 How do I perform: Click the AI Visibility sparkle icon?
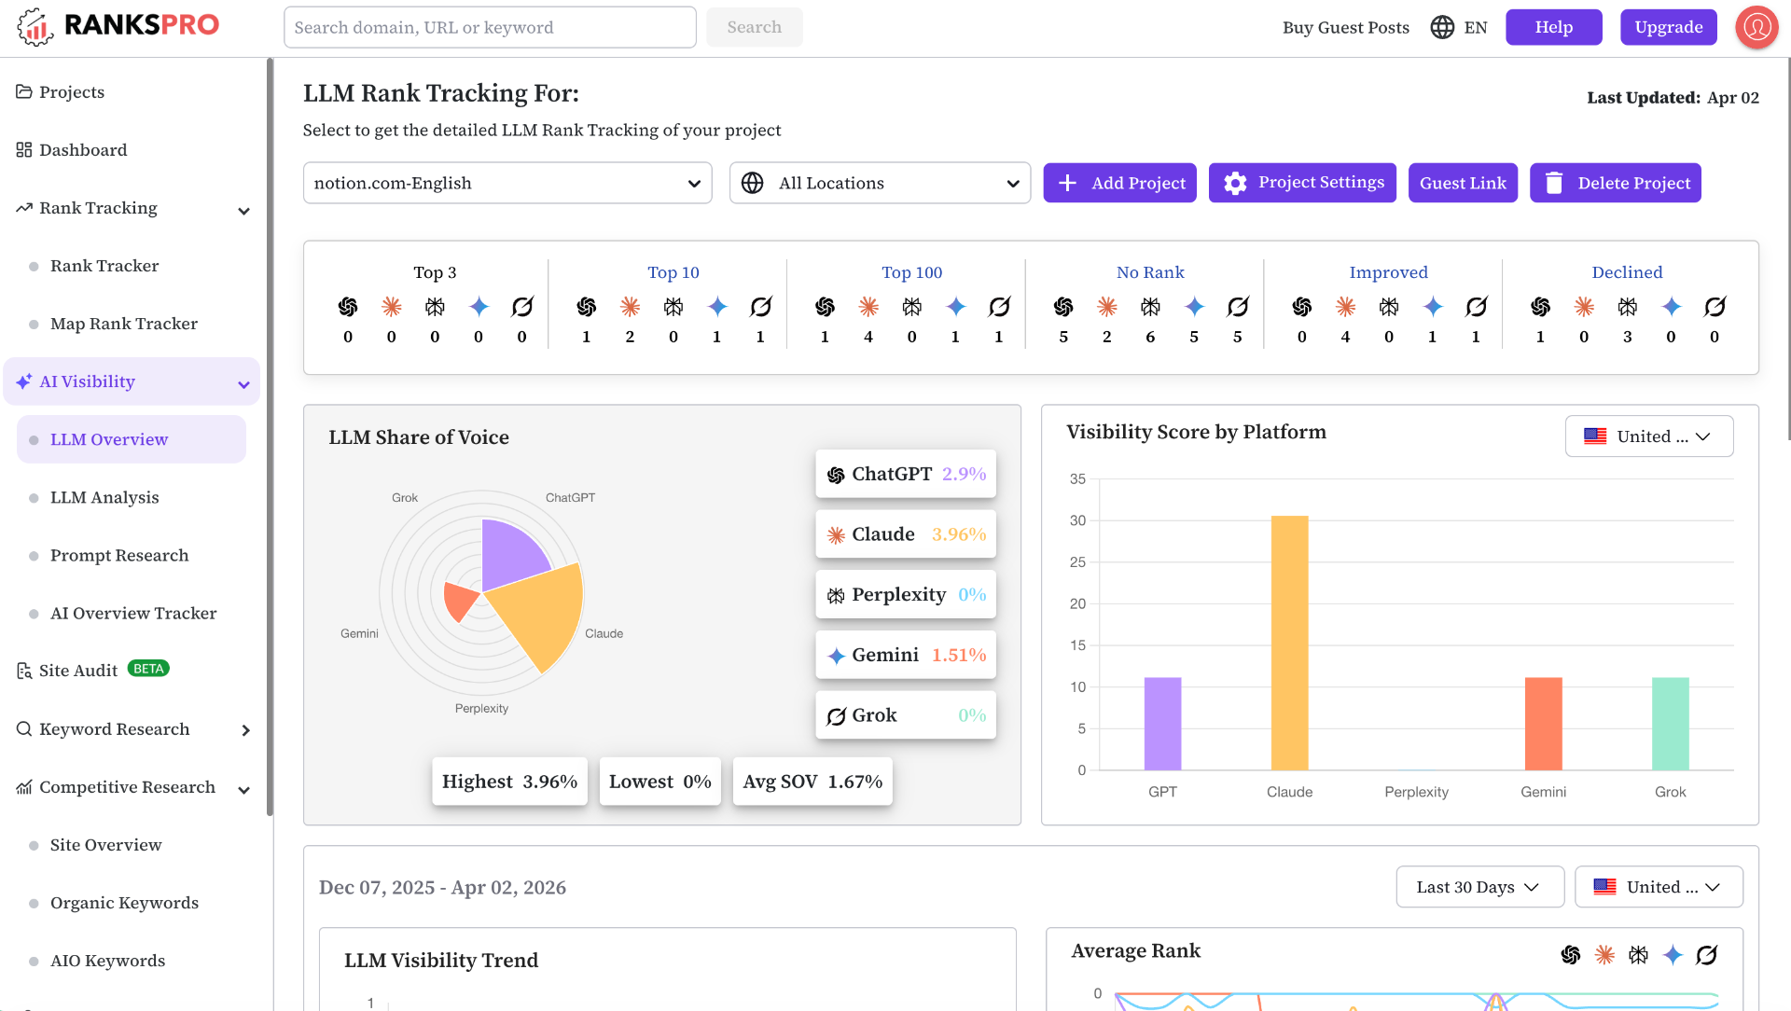24,381
